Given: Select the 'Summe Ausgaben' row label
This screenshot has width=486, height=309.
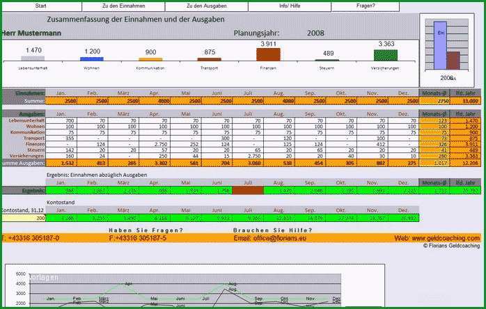Looking at the screenshot, I should (24, 163).
